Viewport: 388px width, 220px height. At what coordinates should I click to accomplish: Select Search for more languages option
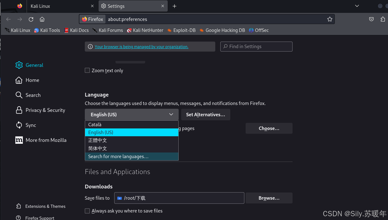point(132,156)
